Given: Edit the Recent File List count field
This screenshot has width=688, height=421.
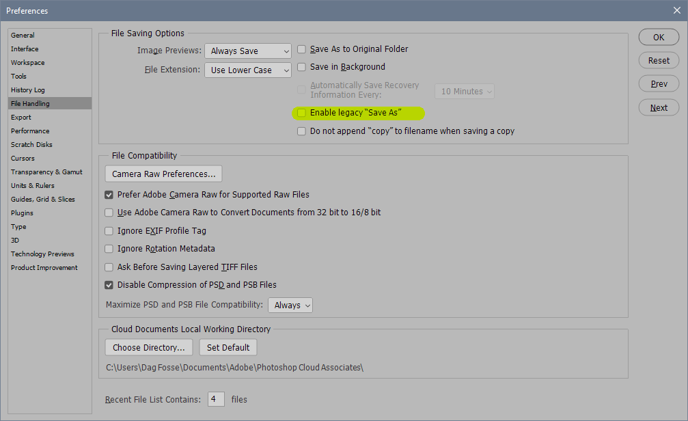Looking at the screenshot, I should [x=216, y=399].
